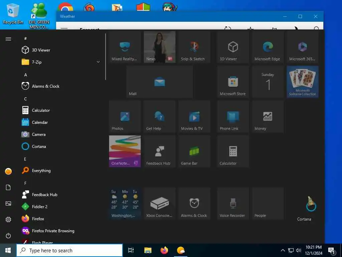Open the Calculator tile
342x257 pixels.
click(x=233, y=151)
